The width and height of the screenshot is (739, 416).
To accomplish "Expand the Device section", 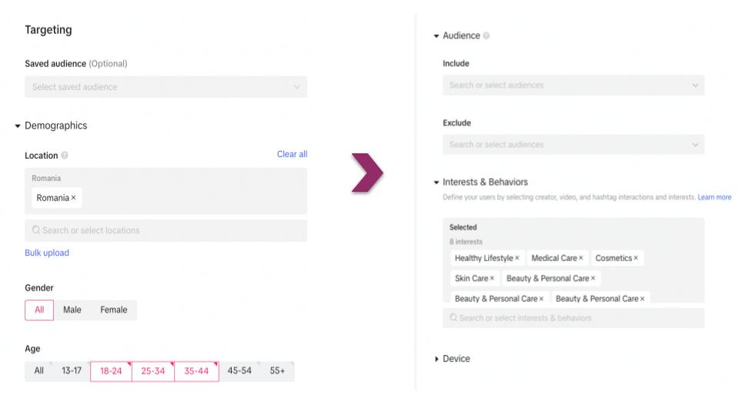I will point(437,359).
